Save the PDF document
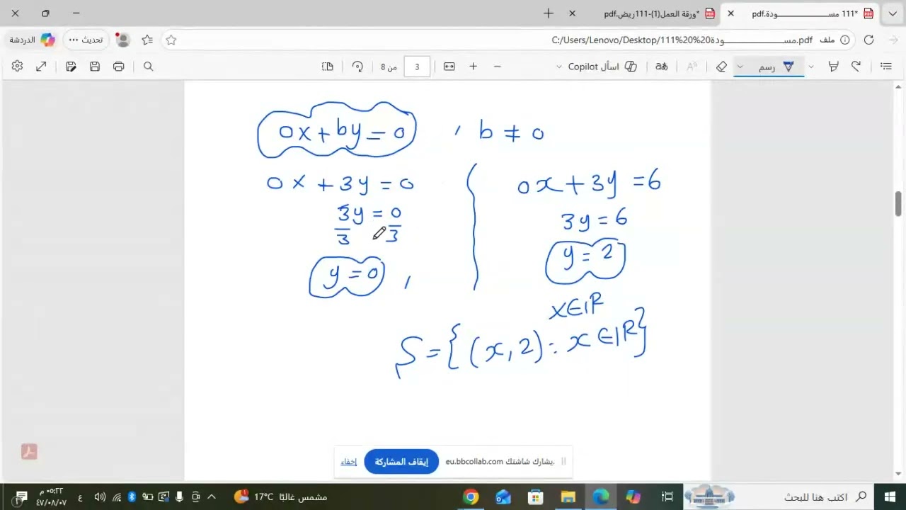 tap(95, 66)
